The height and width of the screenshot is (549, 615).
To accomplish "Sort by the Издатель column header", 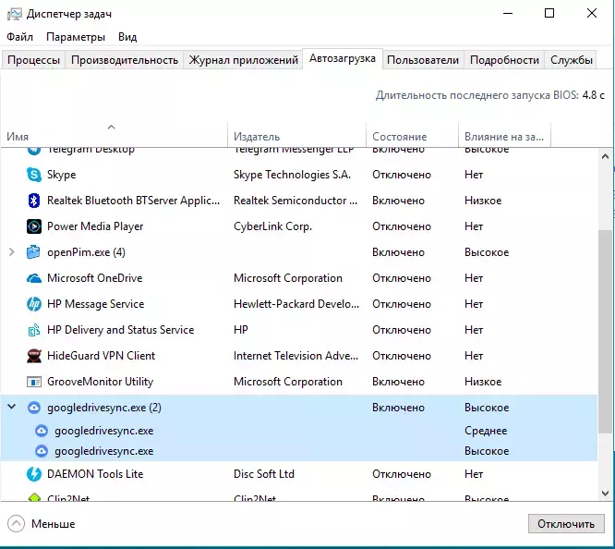I will [296, 136].
